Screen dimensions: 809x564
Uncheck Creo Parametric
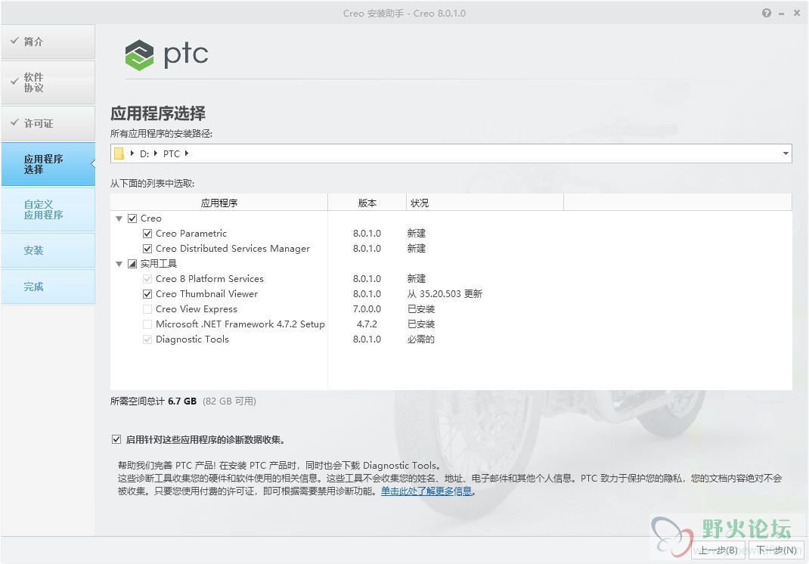pyautogui.click(x=147, y=234)
